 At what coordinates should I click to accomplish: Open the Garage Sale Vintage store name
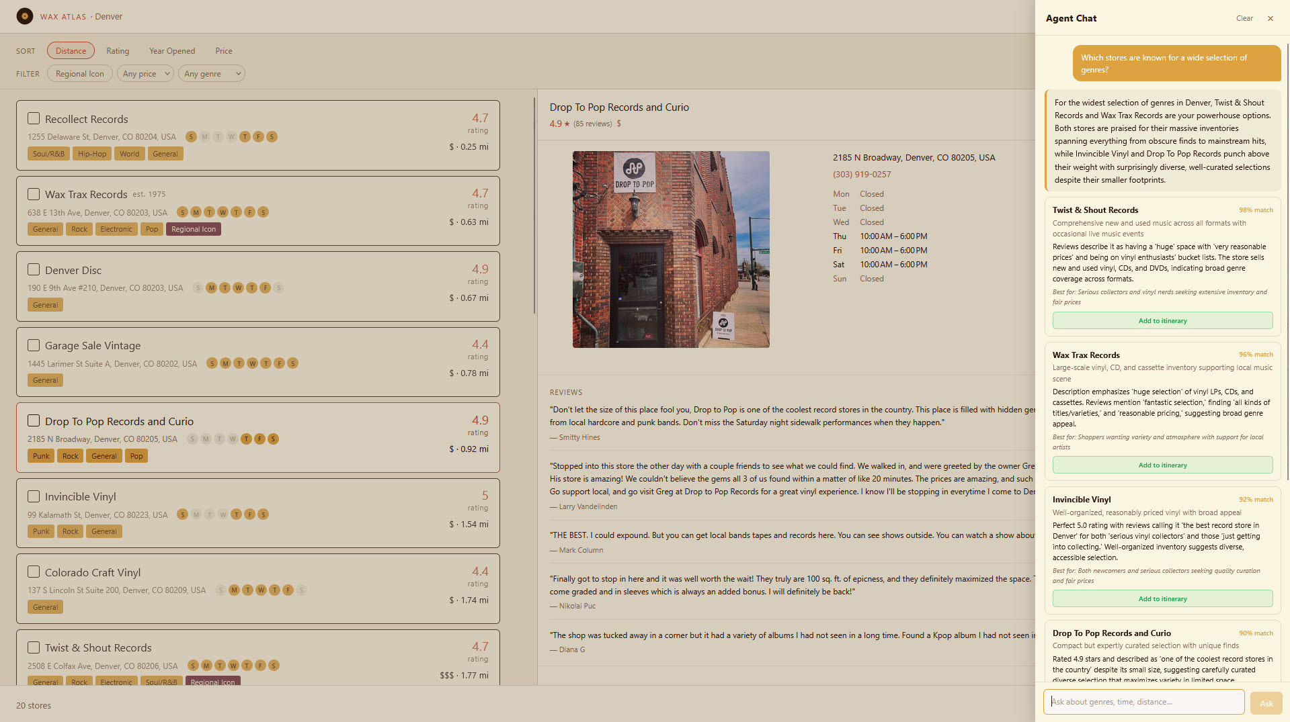93,346
